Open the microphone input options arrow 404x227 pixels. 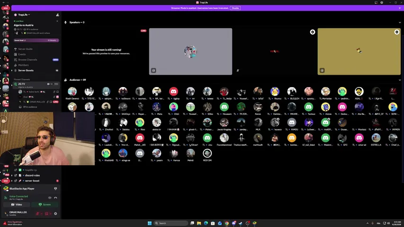[42, 214]
